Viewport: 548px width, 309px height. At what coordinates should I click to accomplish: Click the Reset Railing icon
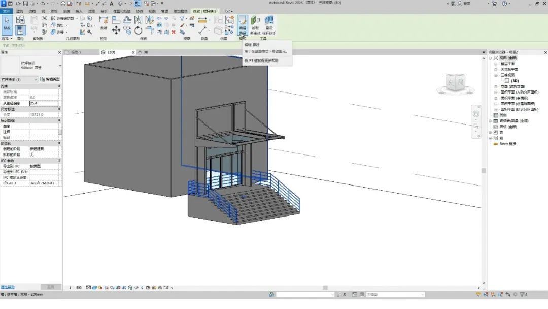[269, 25]
